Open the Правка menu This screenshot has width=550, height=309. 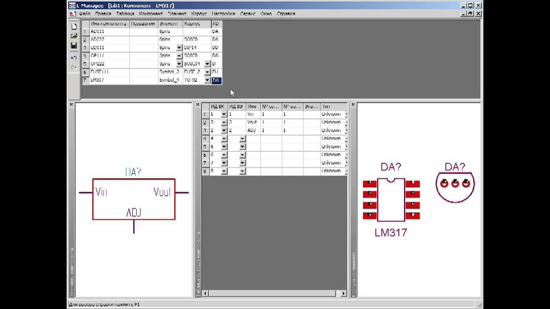(103, 14)
